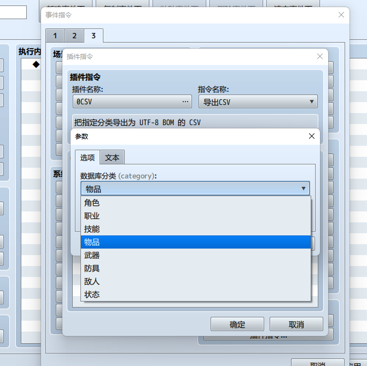The height and width of the screenshot is (366, 367).
Task: Select 状态 in the category dropdown list
Action: coord(196,294)
